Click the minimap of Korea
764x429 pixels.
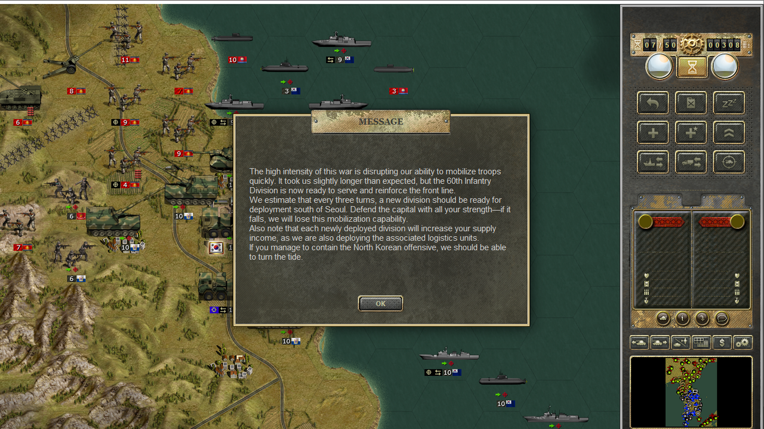pos(691,392)
